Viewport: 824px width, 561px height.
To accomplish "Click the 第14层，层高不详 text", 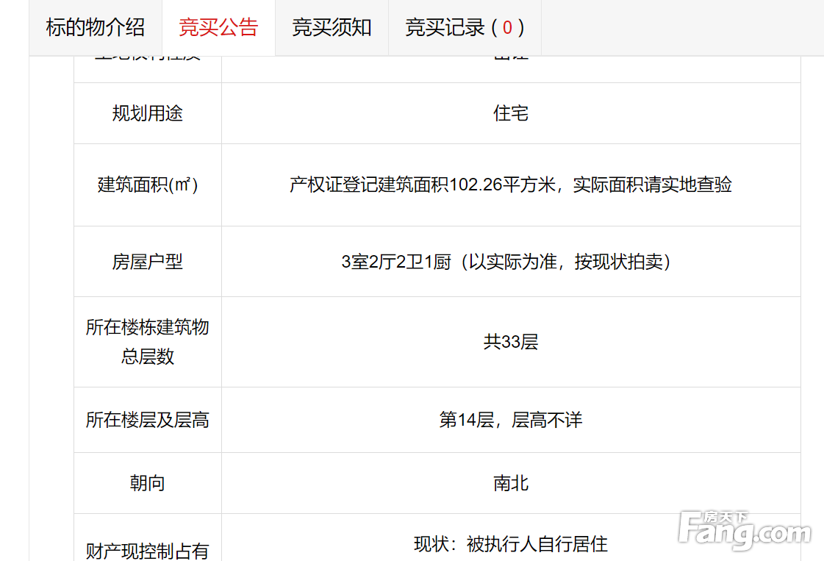I will 511,420.
